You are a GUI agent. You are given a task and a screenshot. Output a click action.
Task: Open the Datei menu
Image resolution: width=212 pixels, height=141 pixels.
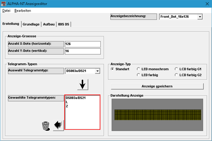click(6, 11)
